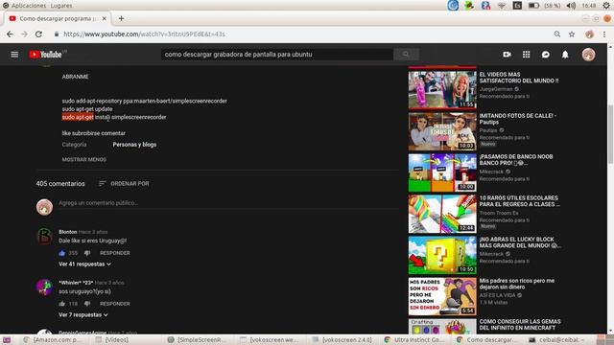Click the YouTube search text field
The height and width of the screenshot is (345, 614).
coord(277,55)
